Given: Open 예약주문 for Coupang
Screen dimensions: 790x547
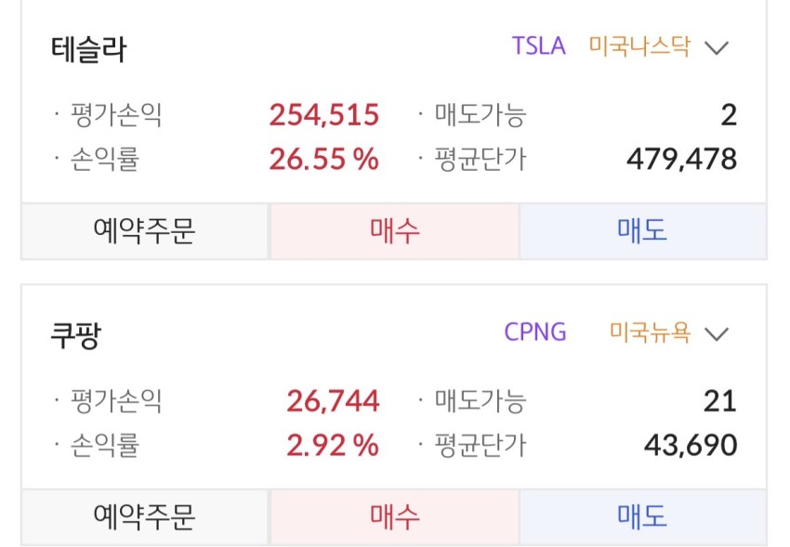Looking at the screenshot, I should coord(145,517).
